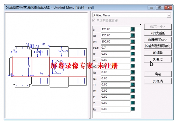Confirm with the 确定 button
Screen dimensions: 175x121
tap(158, 74)
